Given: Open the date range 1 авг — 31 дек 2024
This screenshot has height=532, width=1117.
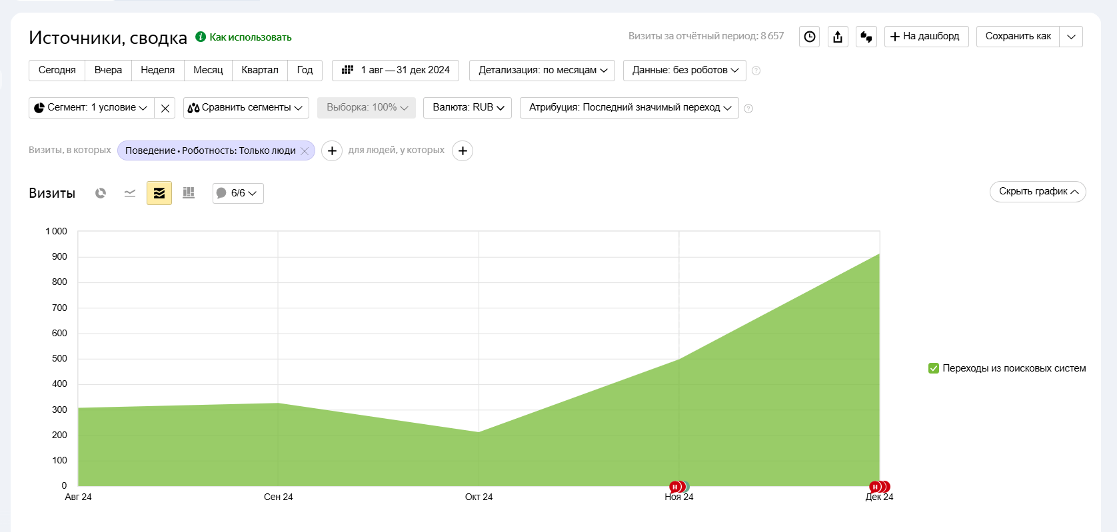Looking at the screenshot, I should (x=396, y=70).
